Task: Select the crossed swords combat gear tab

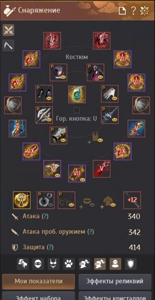Action: click(x=8, y=30)
